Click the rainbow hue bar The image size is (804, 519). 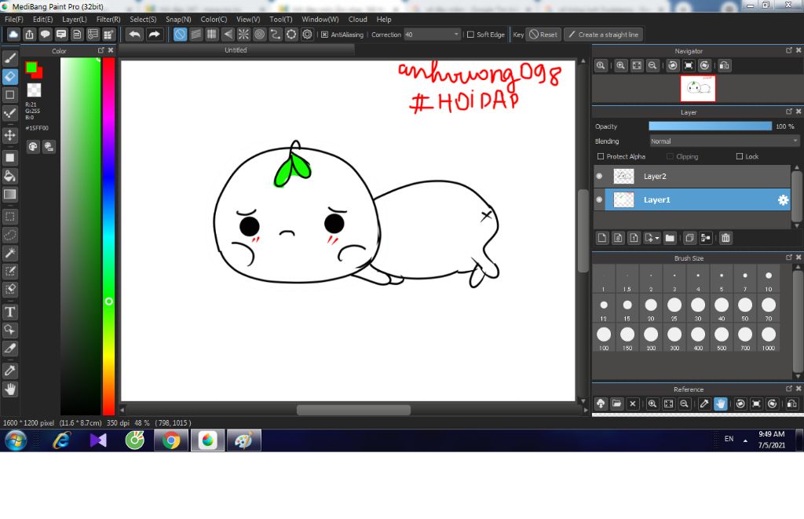[108, 236]
